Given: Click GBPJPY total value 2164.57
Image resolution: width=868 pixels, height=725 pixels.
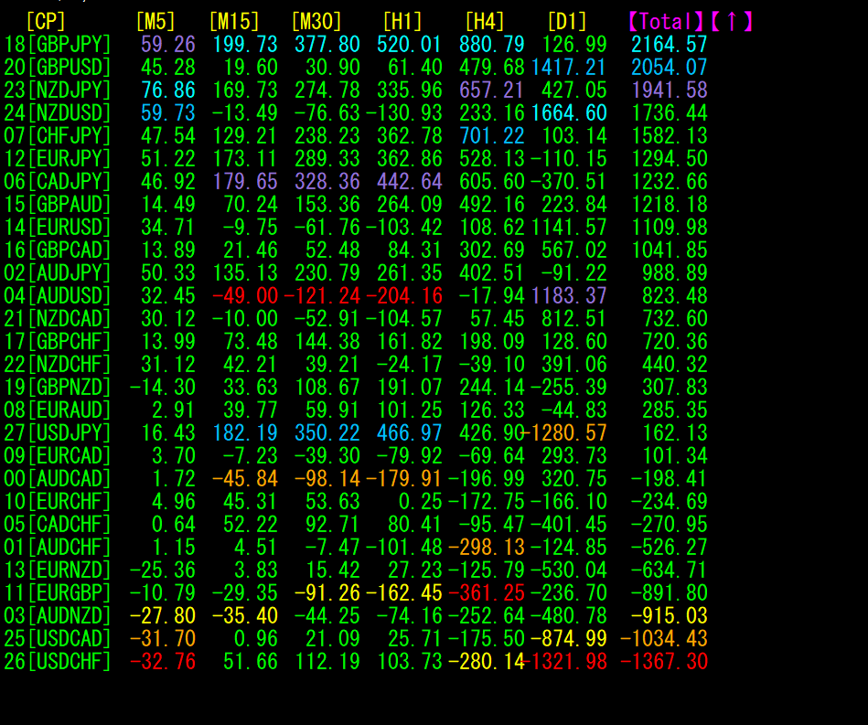Looking at the screenshot, I should (x=670, y=44).
